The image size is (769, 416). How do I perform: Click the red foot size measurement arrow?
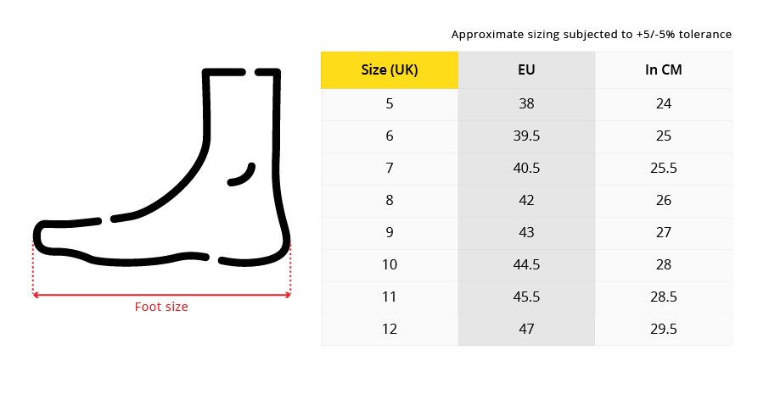click(161, 294)
